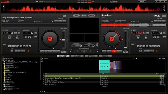Image resolution: width=168 pixels, height=94 pixels.
Task: Click the video CTRL knob
Action: (x=97, y=46)
